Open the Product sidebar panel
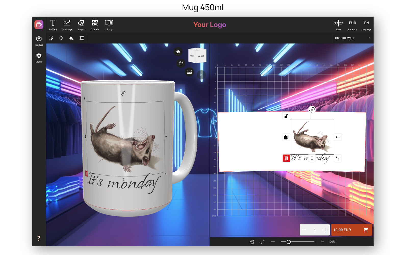 39,41
